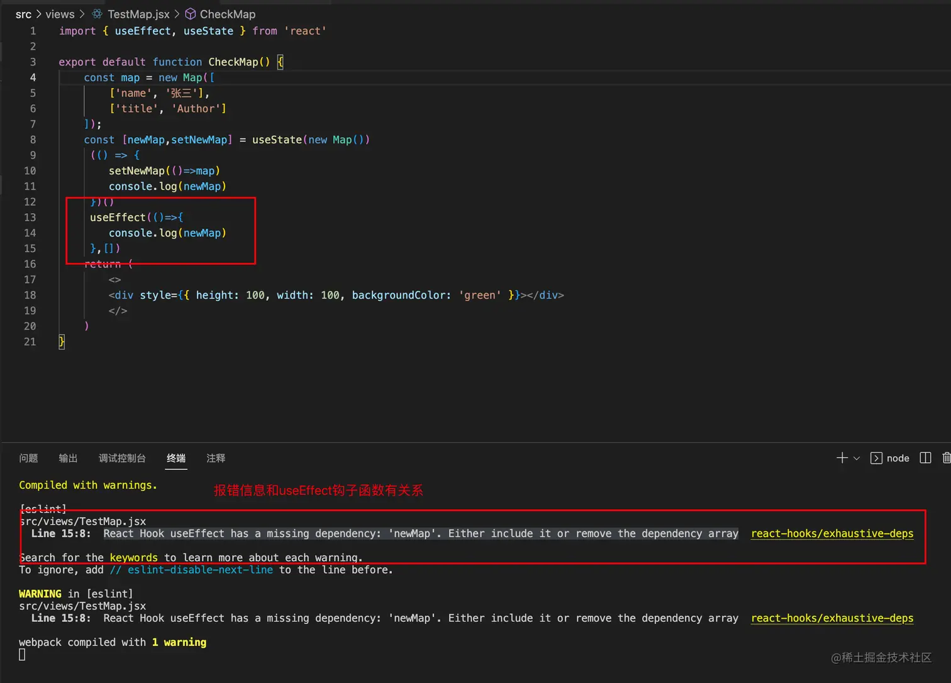Open the 注释 panel tab
The width and height of the screenshot is (951, 683).
point(216,458)
